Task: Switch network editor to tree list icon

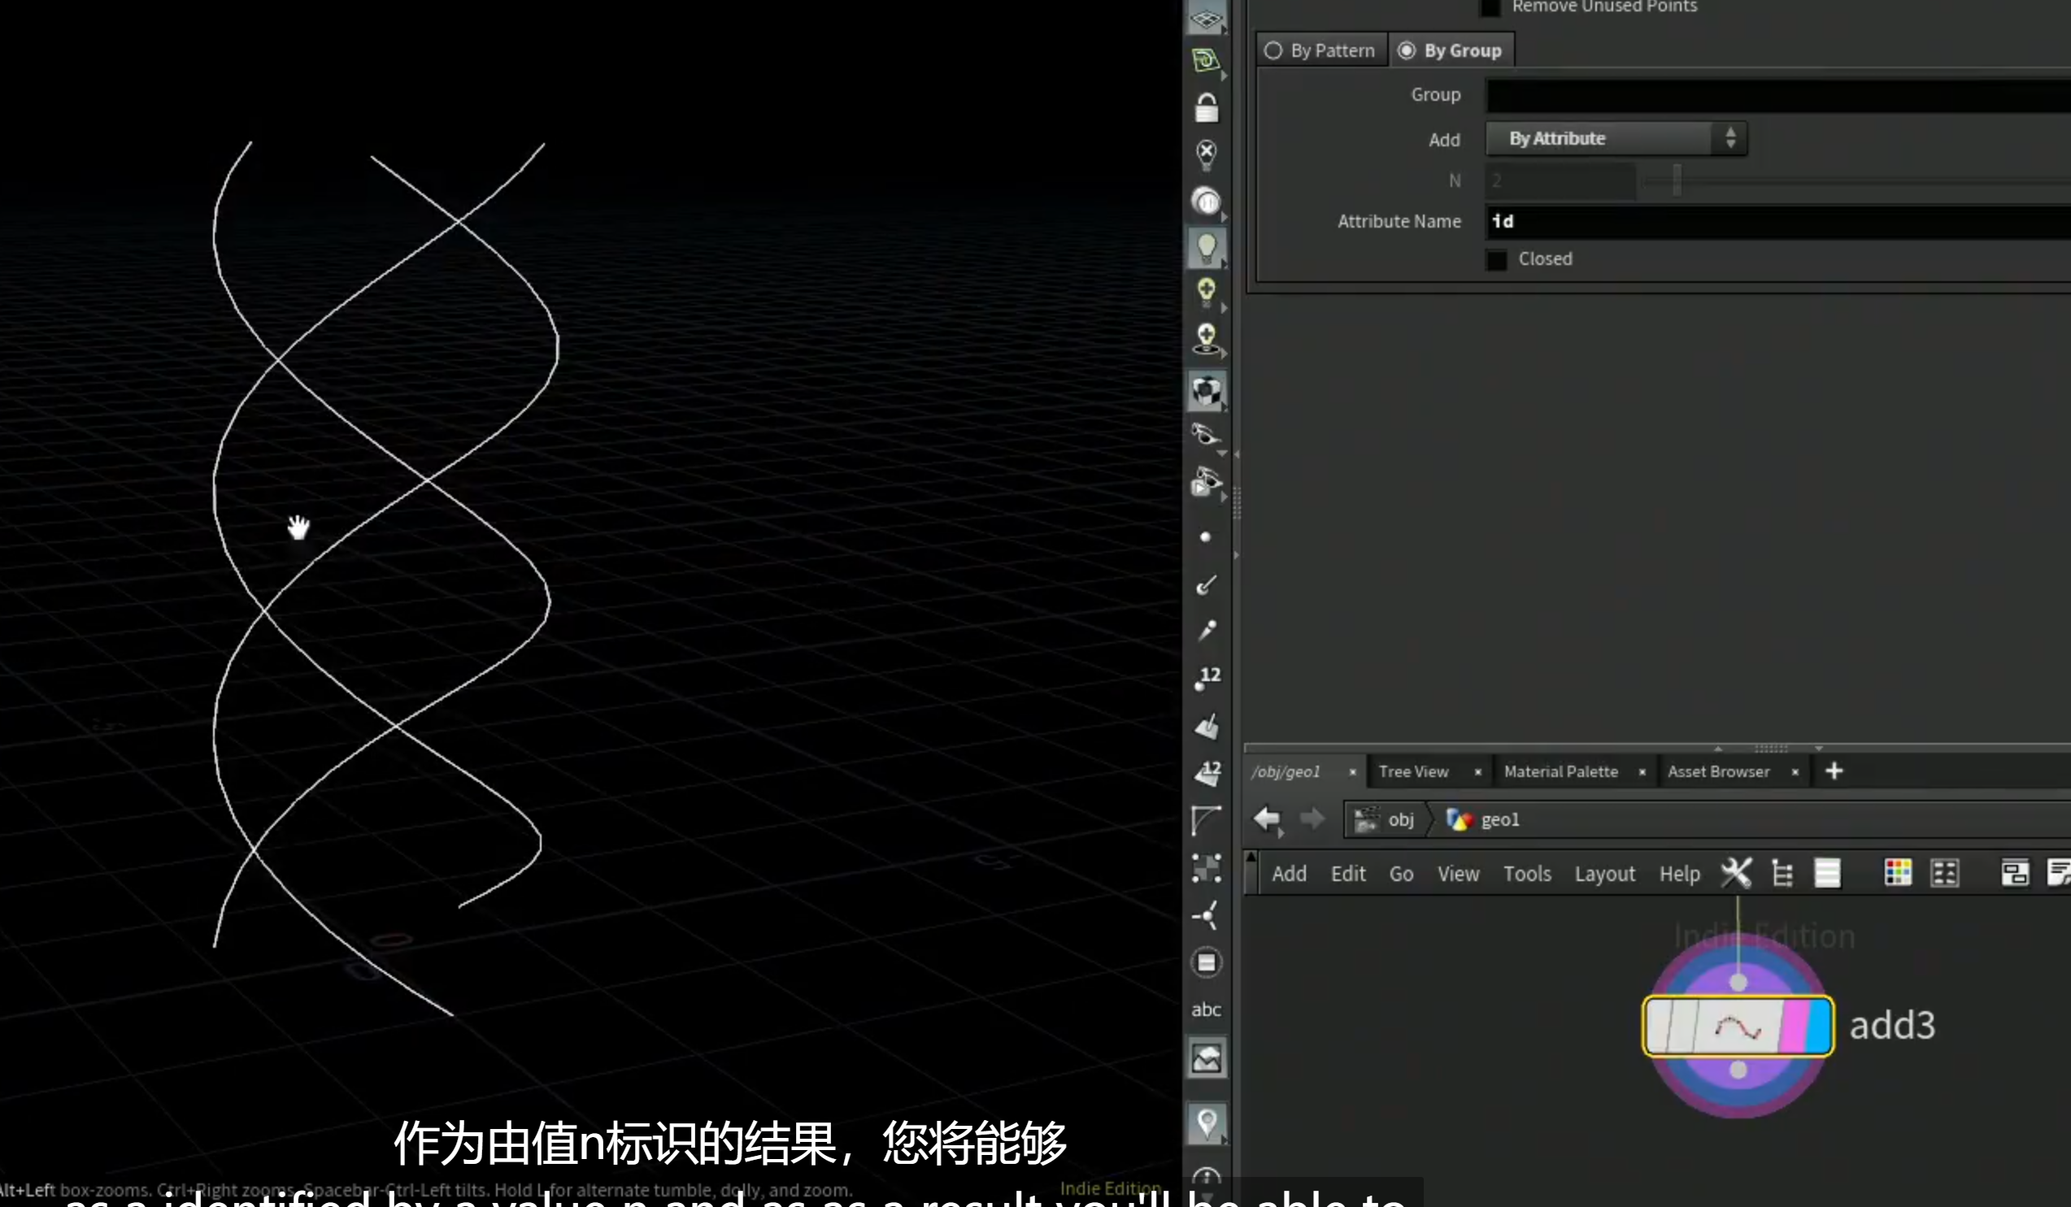Action: tap(1782, 874)
